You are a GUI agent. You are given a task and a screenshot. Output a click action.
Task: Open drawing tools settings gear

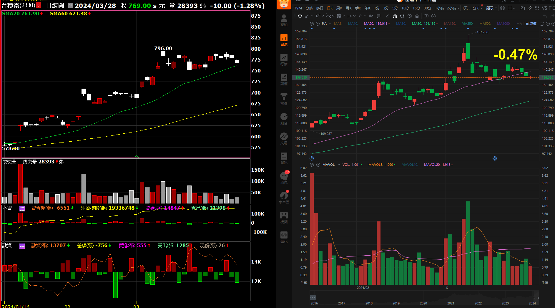pyautogui.click(x=433, y=16)
